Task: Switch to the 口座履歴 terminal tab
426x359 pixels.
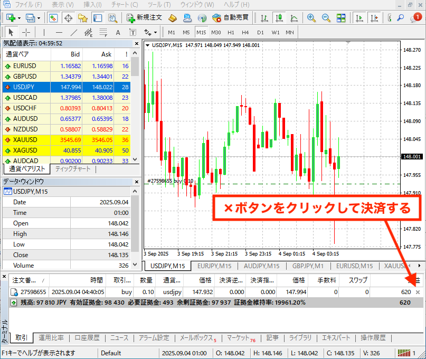Action: point(87,338)
